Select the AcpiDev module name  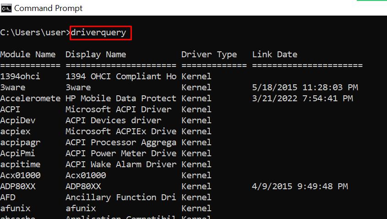(x=17, y=120)
